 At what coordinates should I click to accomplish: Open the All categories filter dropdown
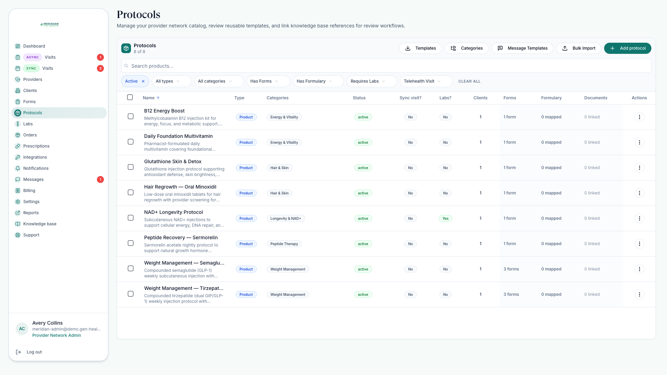tap(219, 81)
